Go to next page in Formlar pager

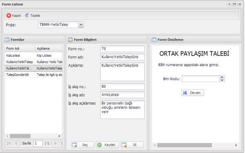pos(55,143)
